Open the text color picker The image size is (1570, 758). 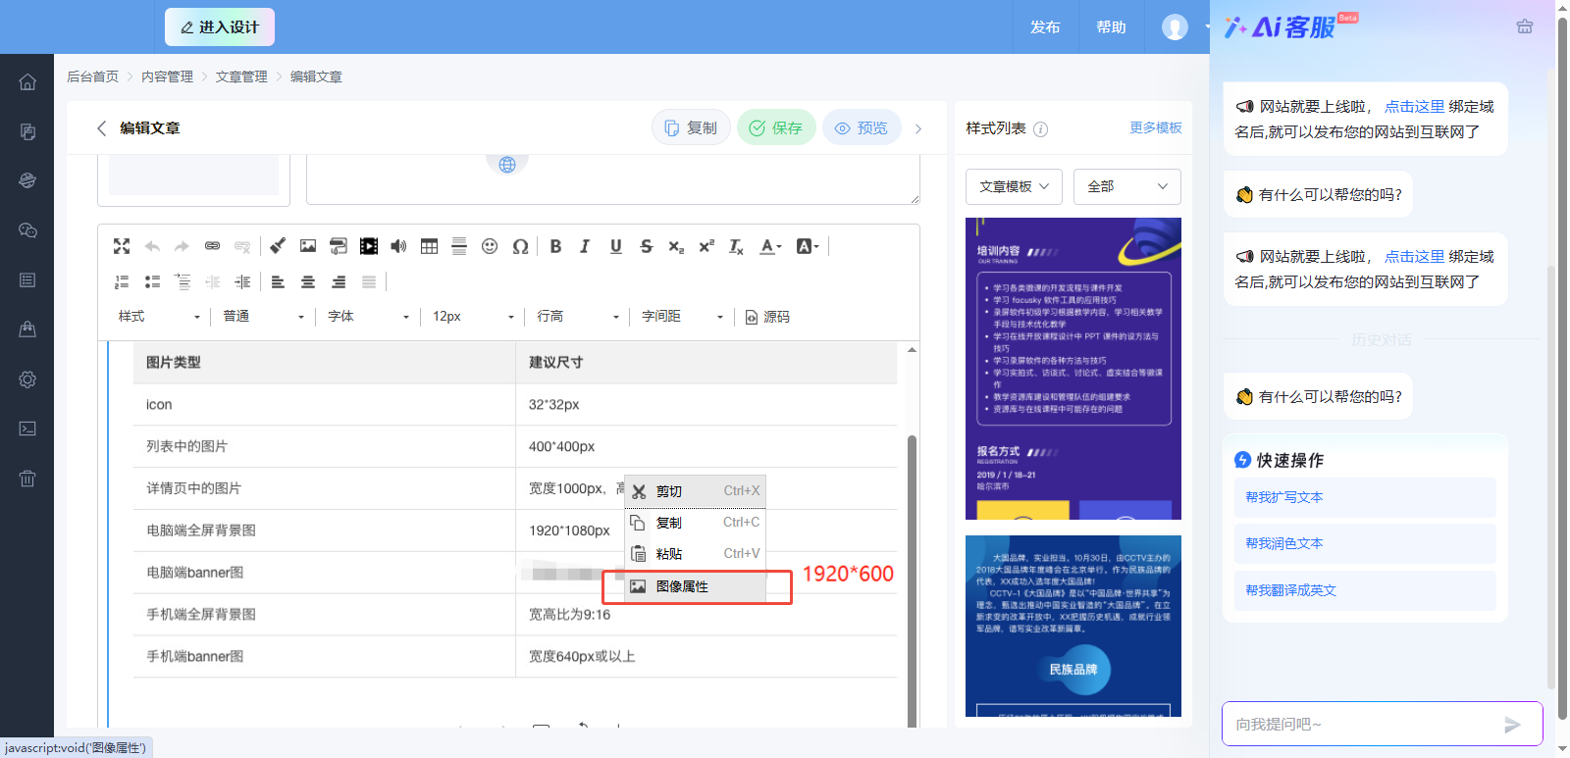coord(771,246)
